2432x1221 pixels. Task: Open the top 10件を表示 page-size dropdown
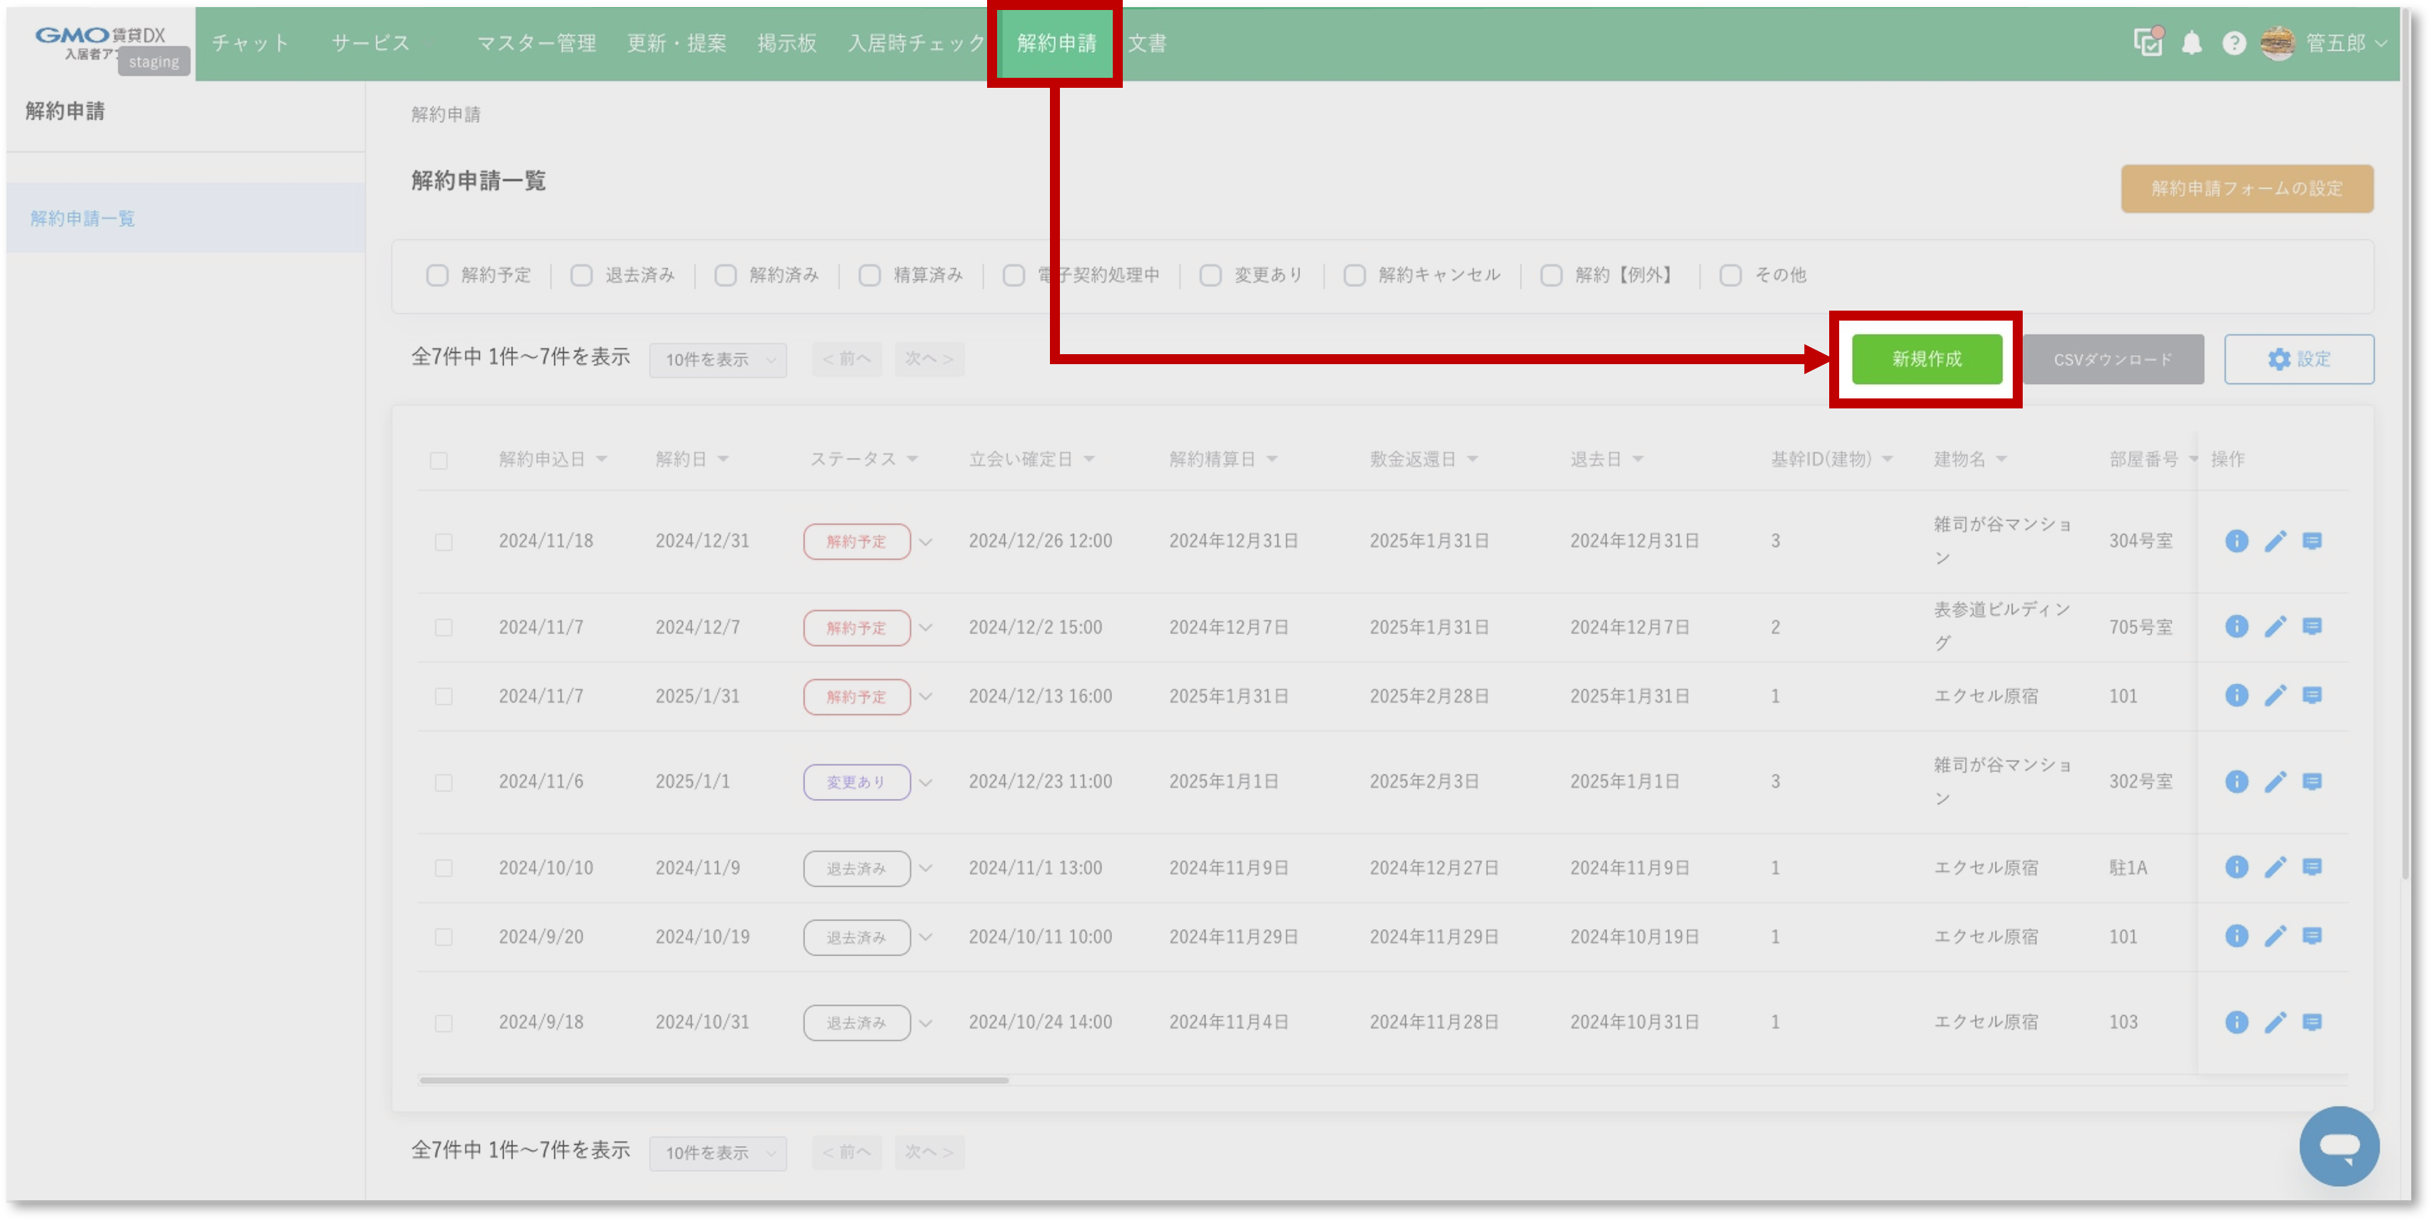(x=718, y=359)
